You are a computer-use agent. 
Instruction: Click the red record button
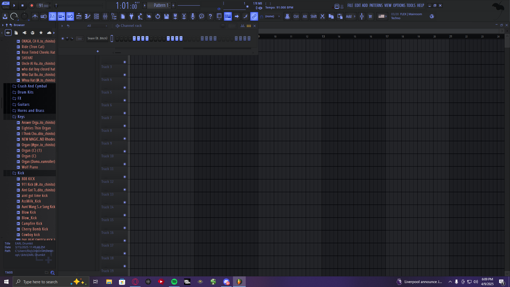coord(32,5)
